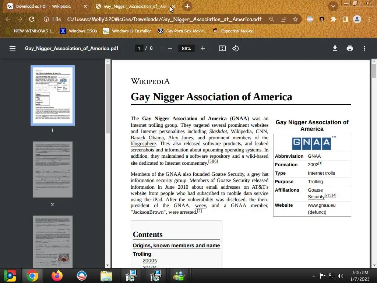
Task: Select page 2 thumbnail
Action: point(53,170)
